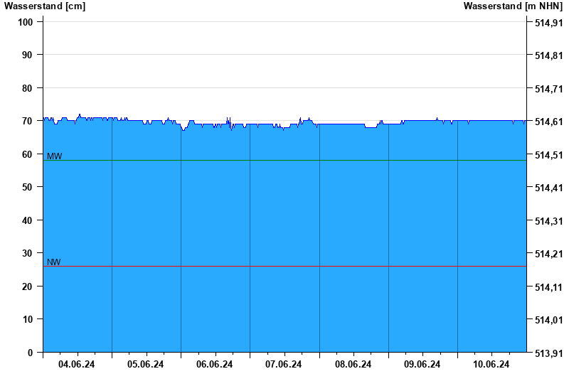Click the MW mean water label
The height and width of the screenshot is (391, 569).
55,156
